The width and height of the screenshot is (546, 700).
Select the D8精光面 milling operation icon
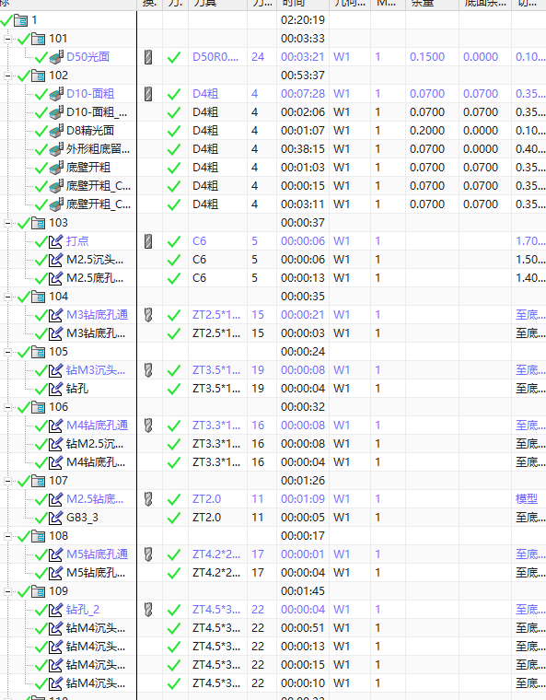pyautogui.click(x=56, y=131)
